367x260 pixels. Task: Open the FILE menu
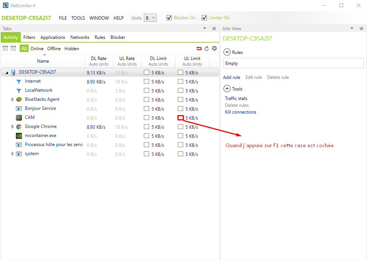[63, 18]
